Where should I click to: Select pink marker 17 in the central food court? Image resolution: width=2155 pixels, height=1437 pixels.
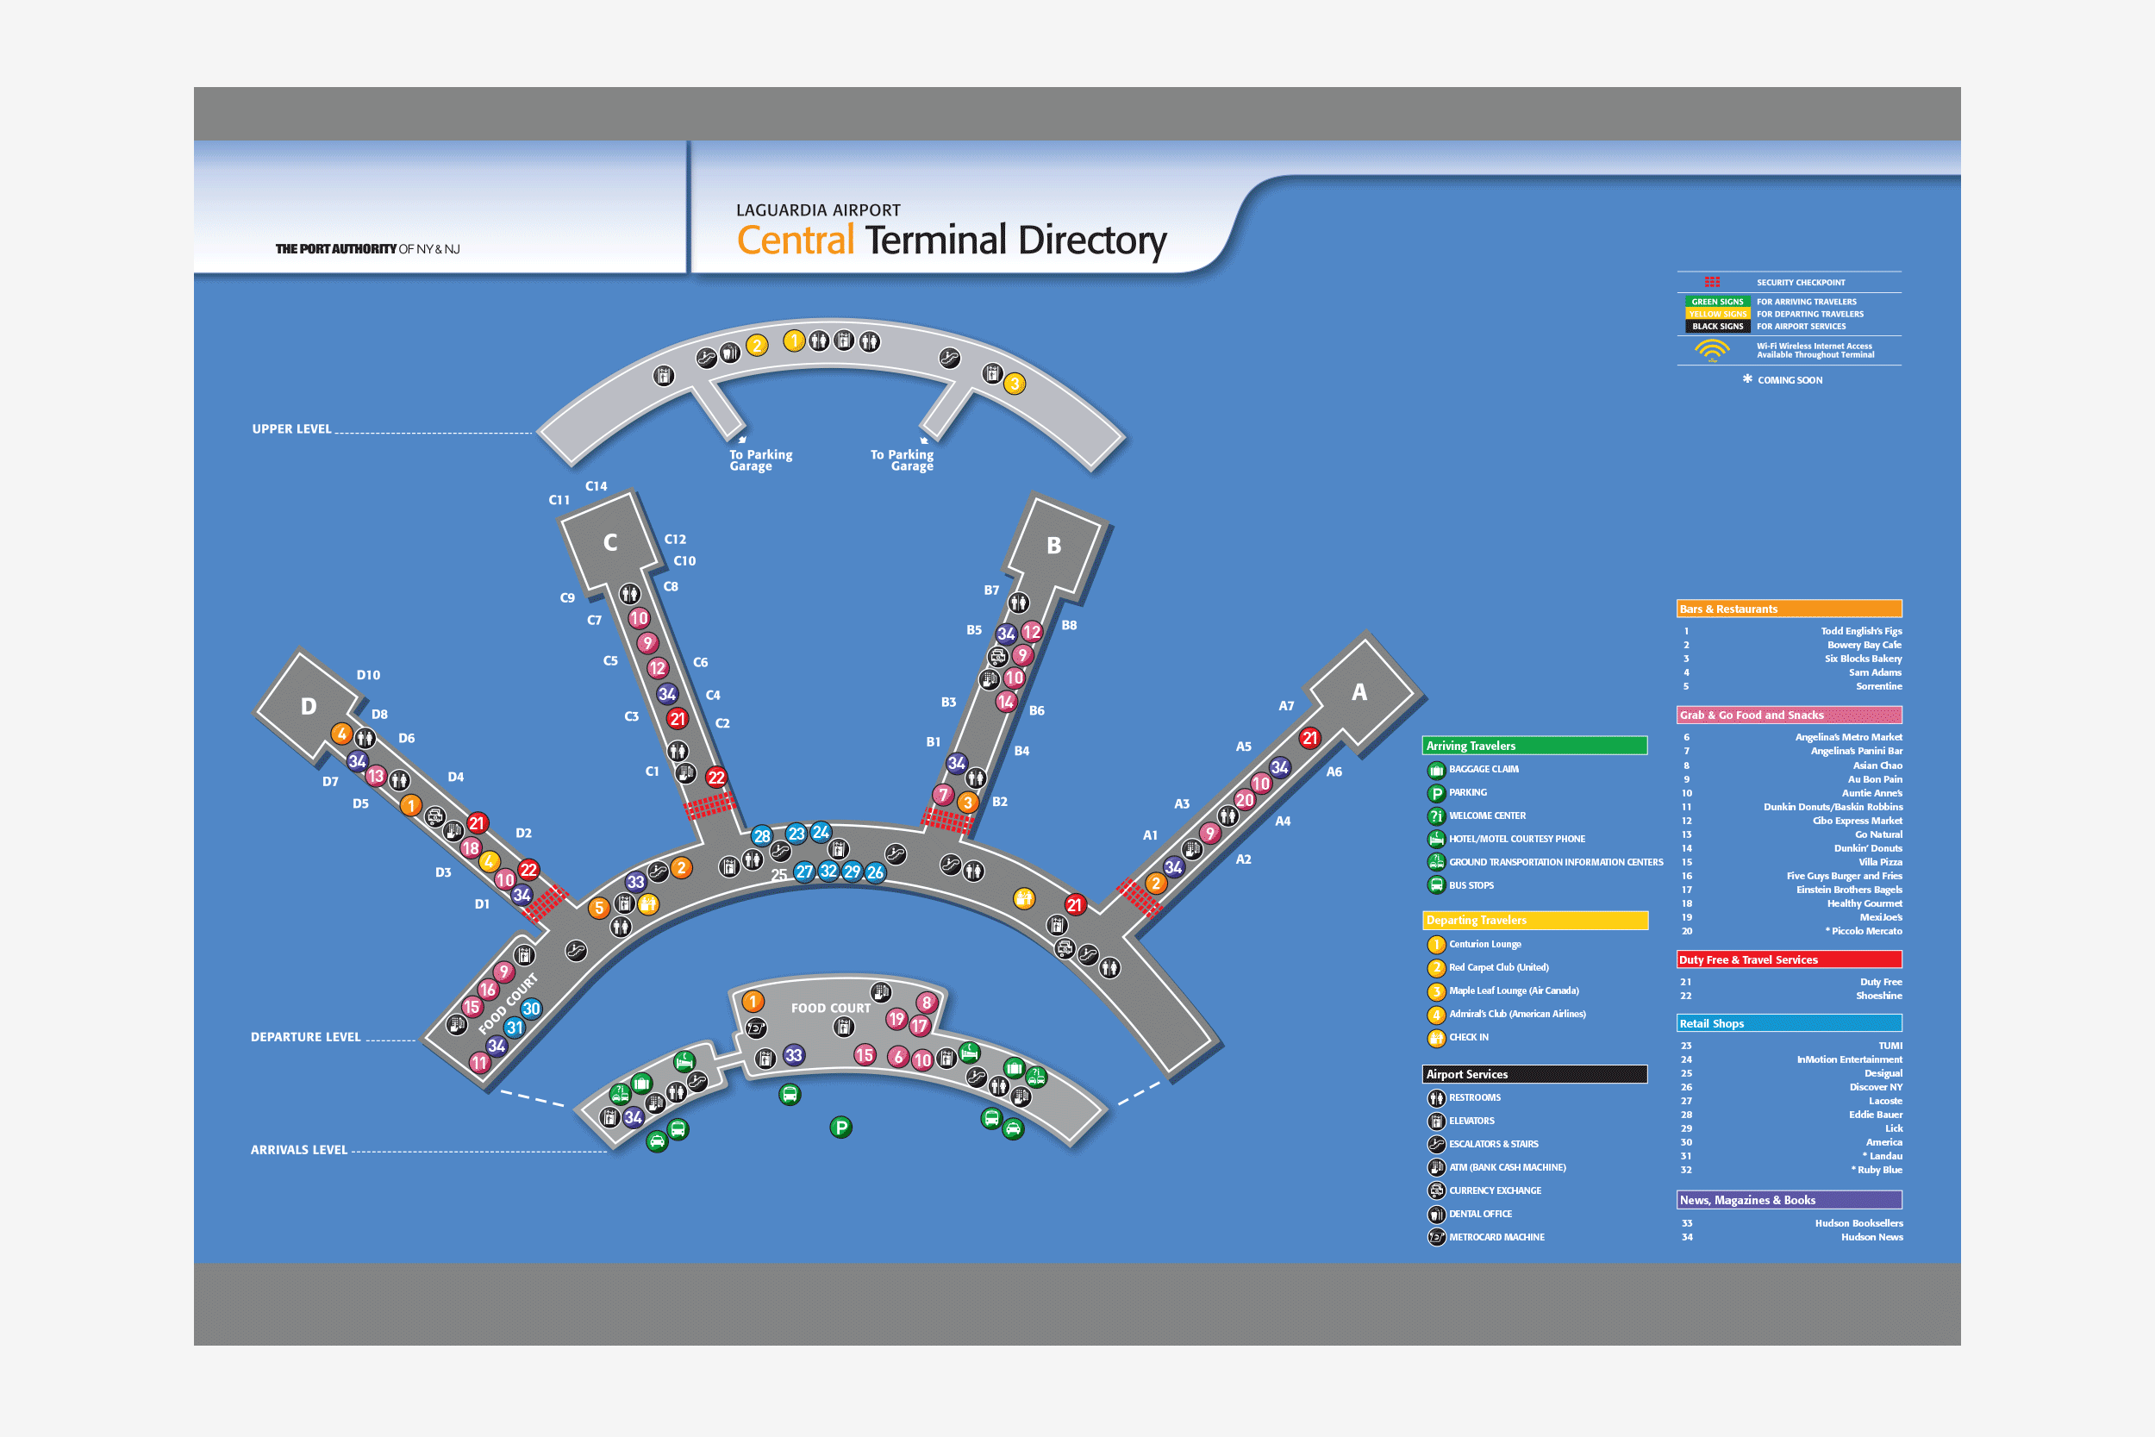pos(919,1026)
